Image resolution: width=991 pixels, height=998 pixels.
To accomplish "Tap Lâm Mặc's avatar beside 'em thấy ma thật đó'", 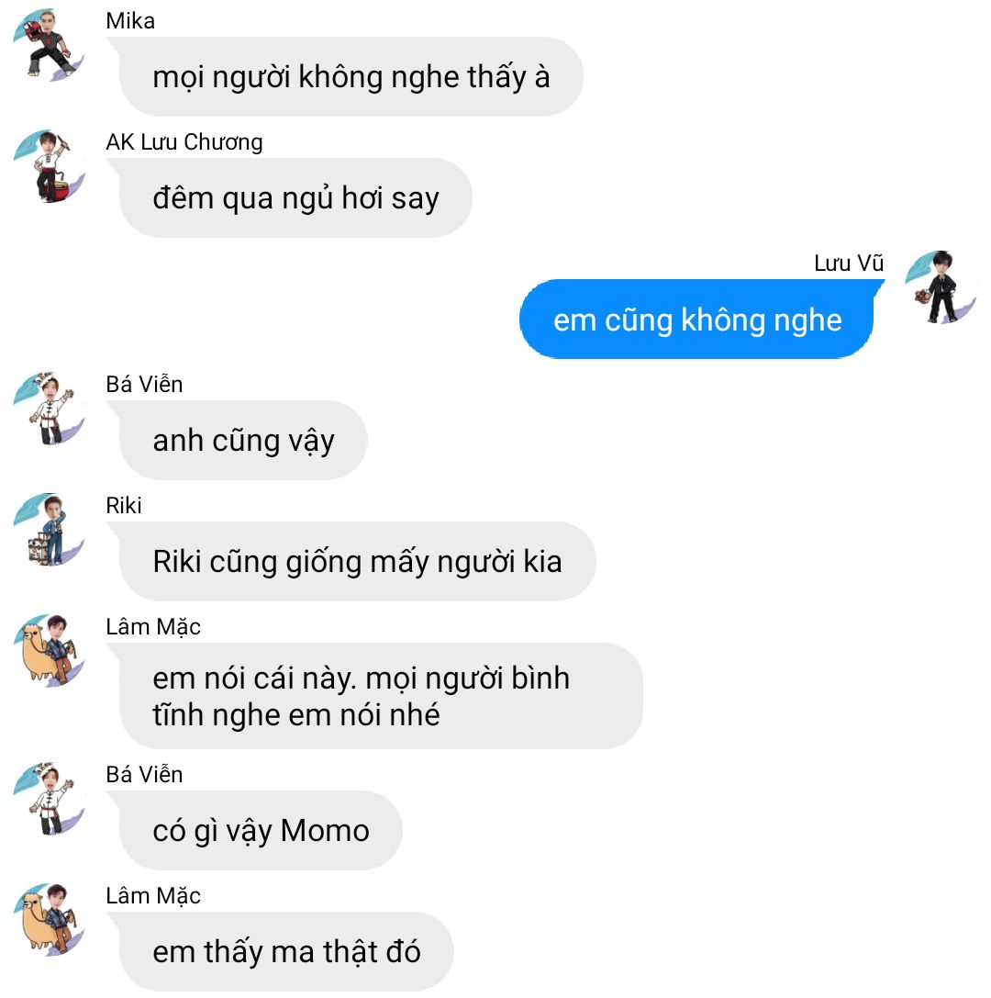I will pos(49,920).
